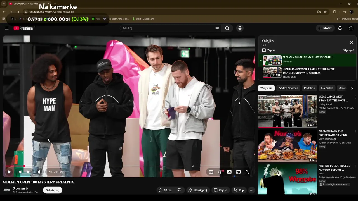This screenshot has height=201, width=358.
Task: Open notifications bell
Action: point(340,28)
